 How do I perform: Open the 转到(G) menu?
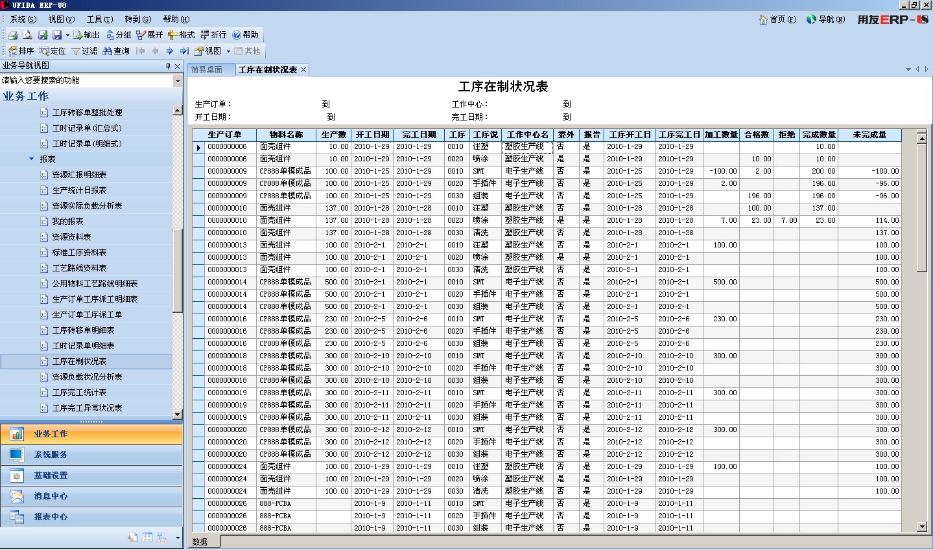[x=137, y=19]
